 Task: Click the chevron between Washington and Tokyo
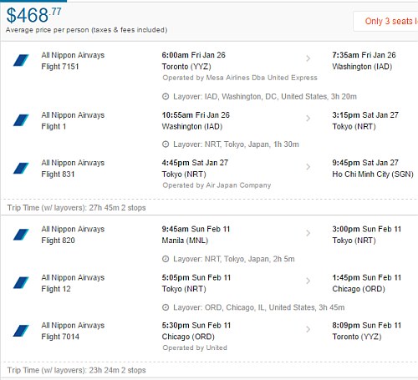tap(308, 119)
